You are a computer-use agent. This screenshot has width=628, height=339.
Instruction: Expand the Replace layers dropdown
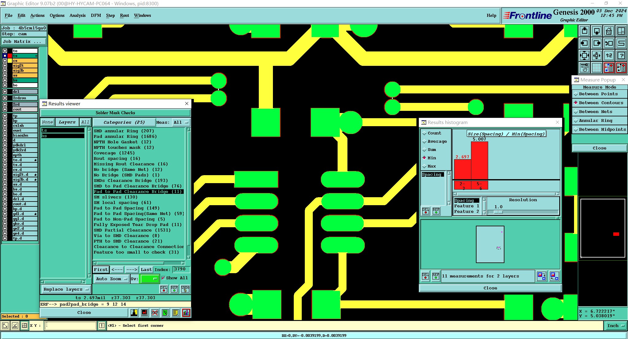pyautogui.click(x=66, y=289)
